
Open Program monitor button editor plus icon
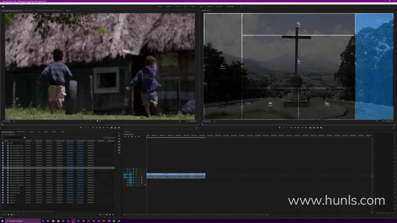point(394,128)
